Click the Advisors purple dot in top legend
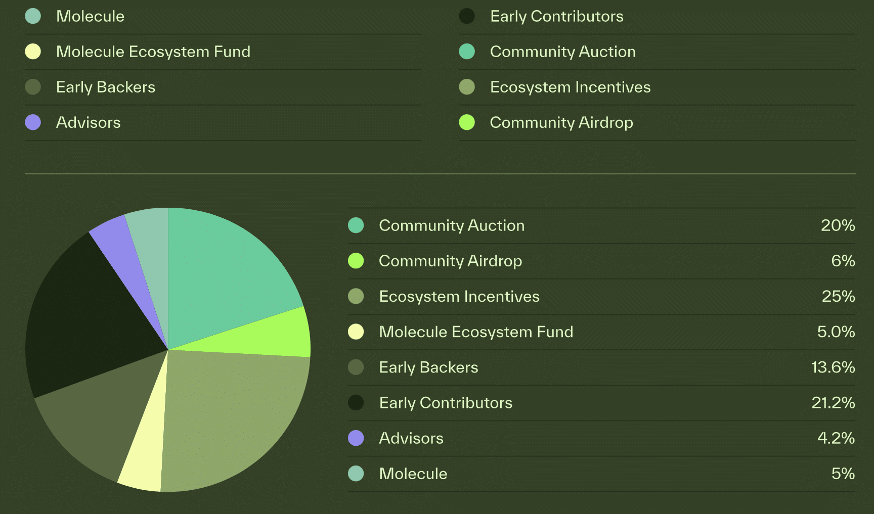The width and height of the screenshot is (874, 514). point(33,122)
